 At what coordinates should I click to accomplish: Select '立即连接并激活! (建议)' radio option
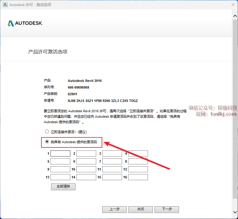pyautogui.click(x=47, y=132)
